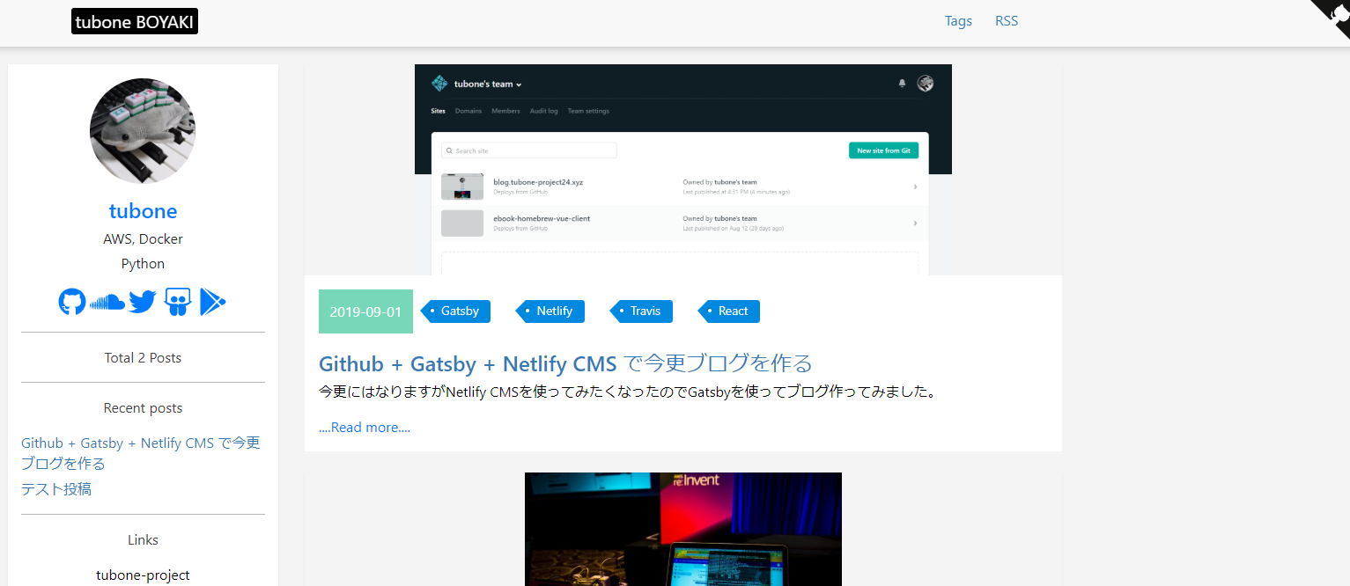This screenshot has height=586, width=1350.
Task: Open the Google Play icon
Action: (x=212, y=302)
